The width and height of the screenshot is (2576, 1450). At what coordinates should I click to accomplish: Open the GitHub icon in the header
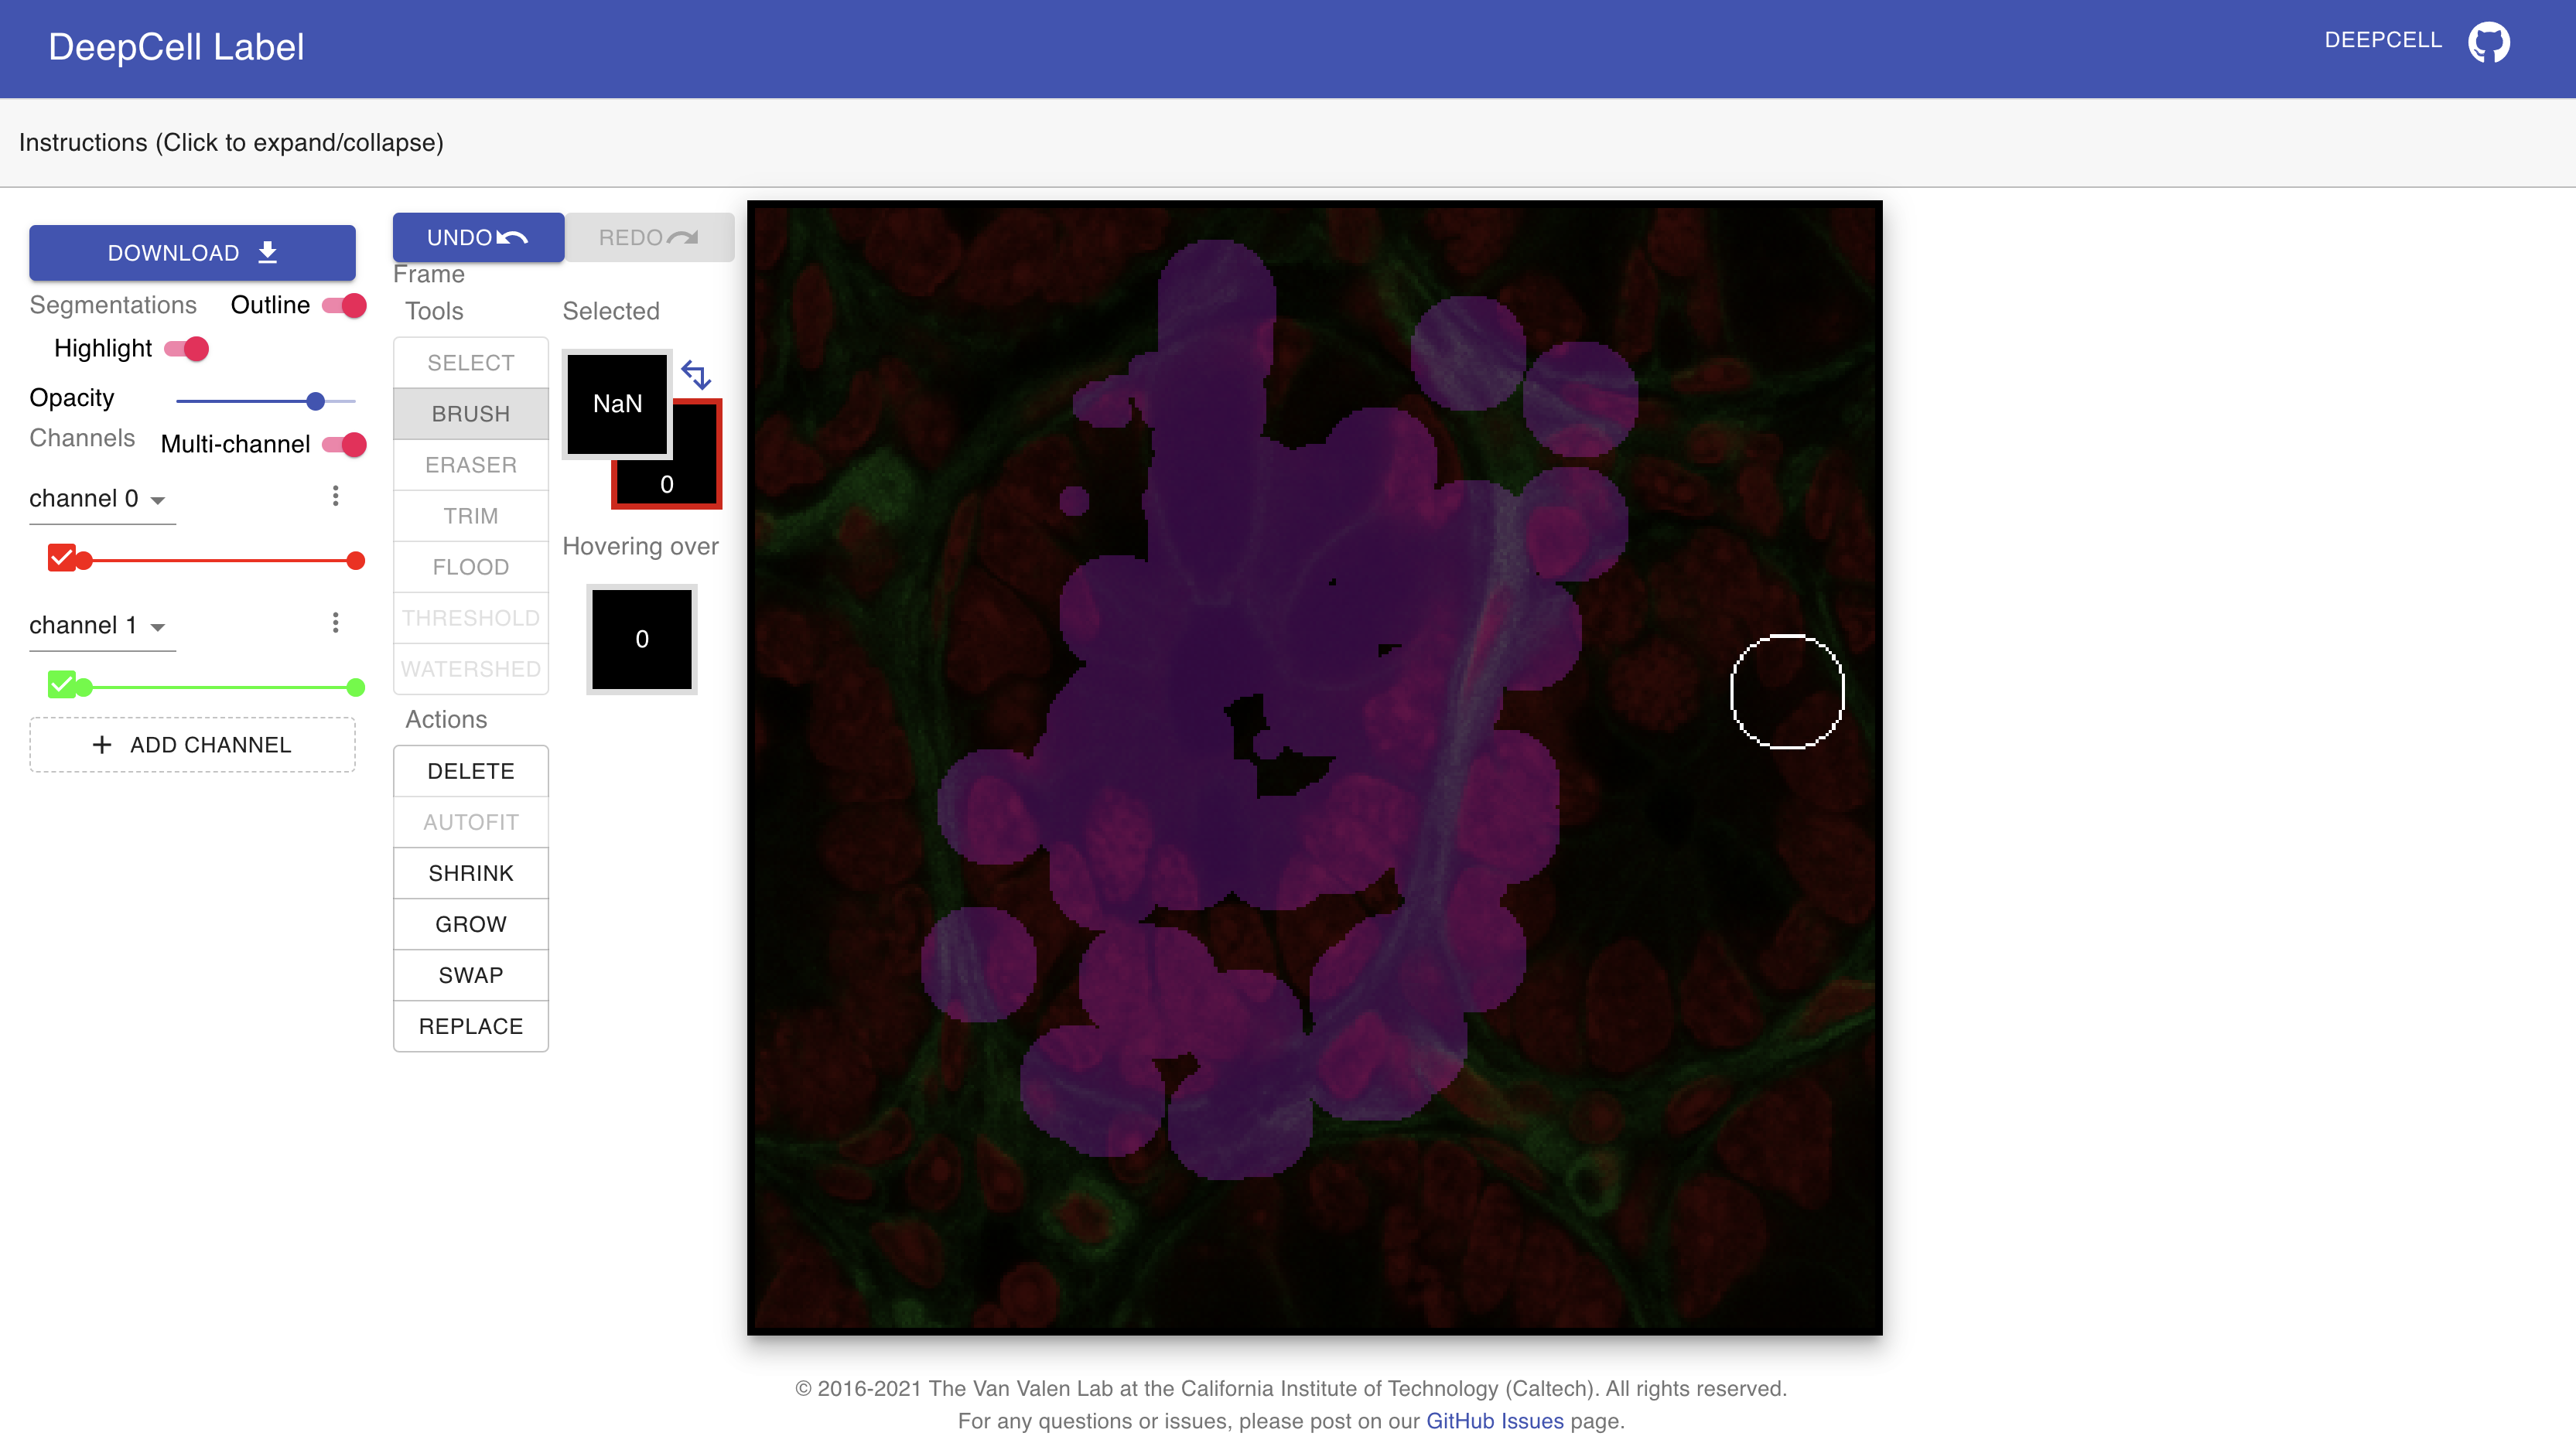2490,42
